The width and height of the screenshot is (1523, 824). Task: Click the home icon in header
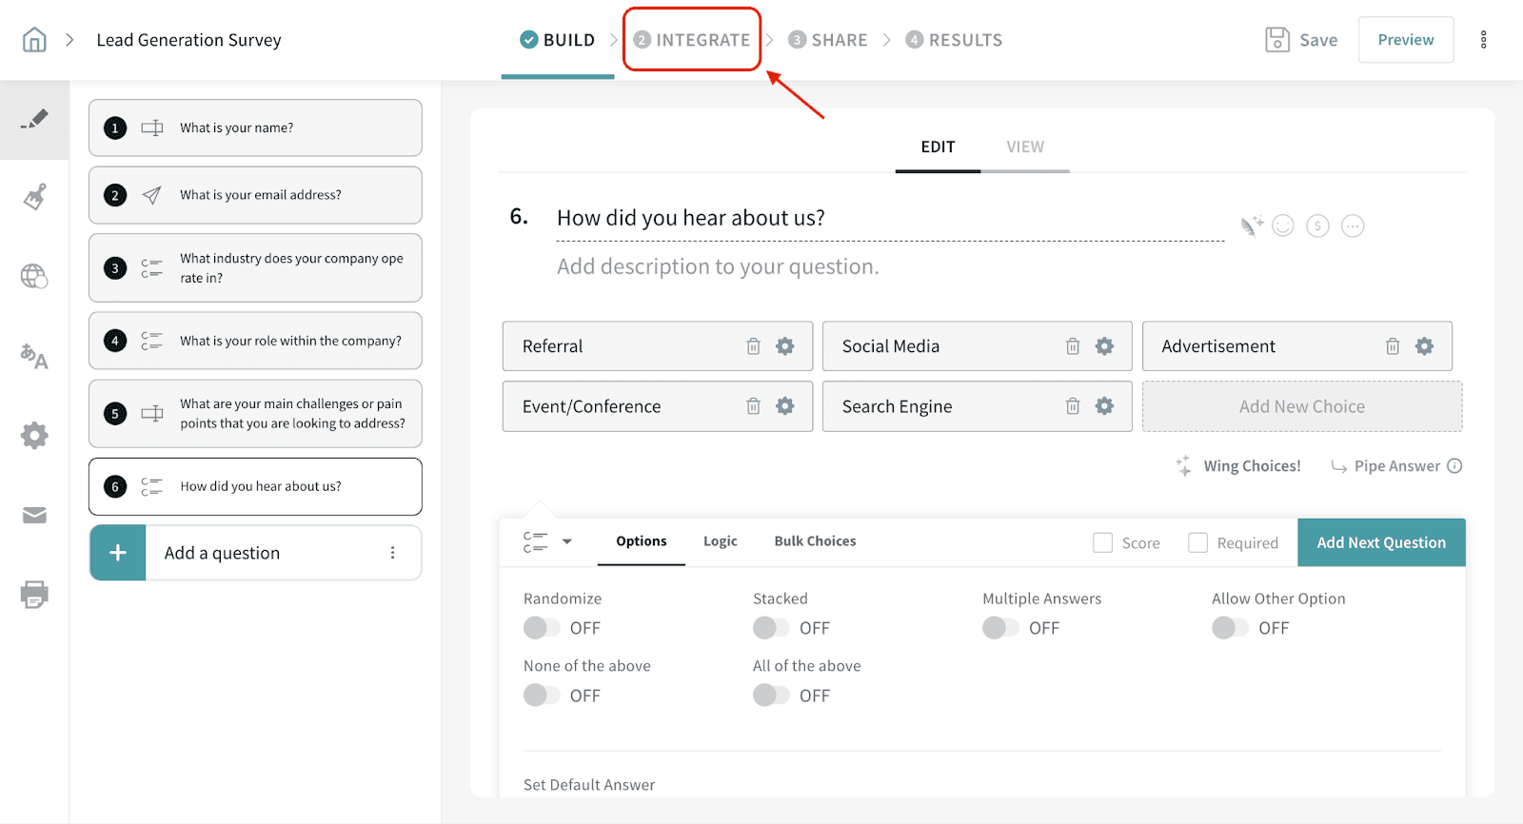(34, 40)
